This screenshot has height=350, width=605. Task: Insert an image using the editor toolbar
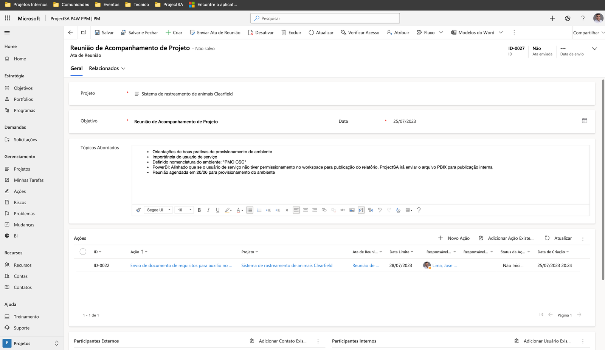pyautogui.click(x=352, y=210)
